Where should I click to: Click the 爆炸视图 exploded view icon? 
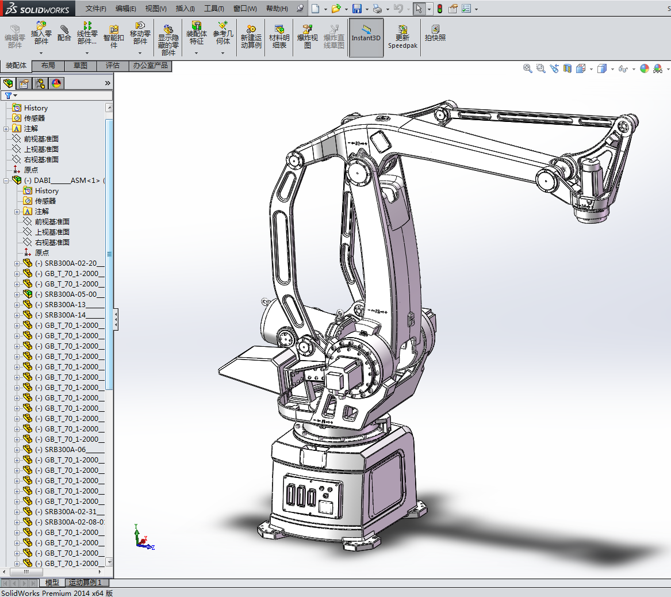click(x=308, y=36)
